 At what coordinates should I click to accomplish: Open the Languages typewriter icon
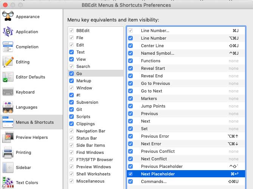click(x=8, y=107)
